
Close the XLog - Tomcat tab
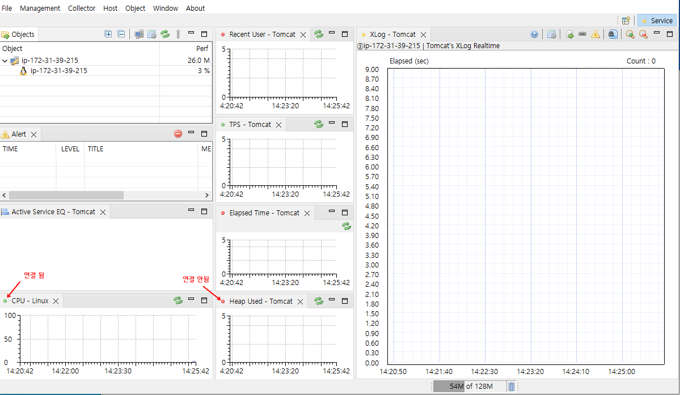tap(423, 35)
